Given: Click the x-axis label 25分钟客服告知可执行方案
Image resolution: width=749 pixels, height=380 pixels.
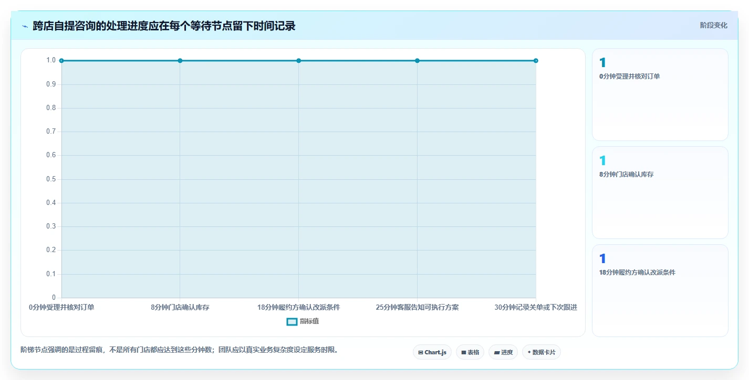Looking at the screenshot, I should tap(418, 307).
